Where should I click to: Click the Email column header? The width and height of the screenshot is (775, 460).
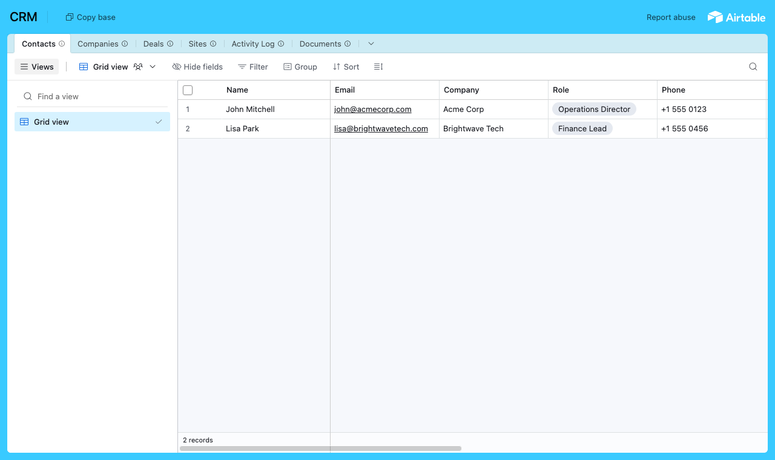coord(384,90)
